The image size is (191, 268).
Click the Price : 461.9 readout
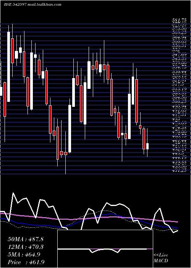pyautogui.click(x=26, y=262)
